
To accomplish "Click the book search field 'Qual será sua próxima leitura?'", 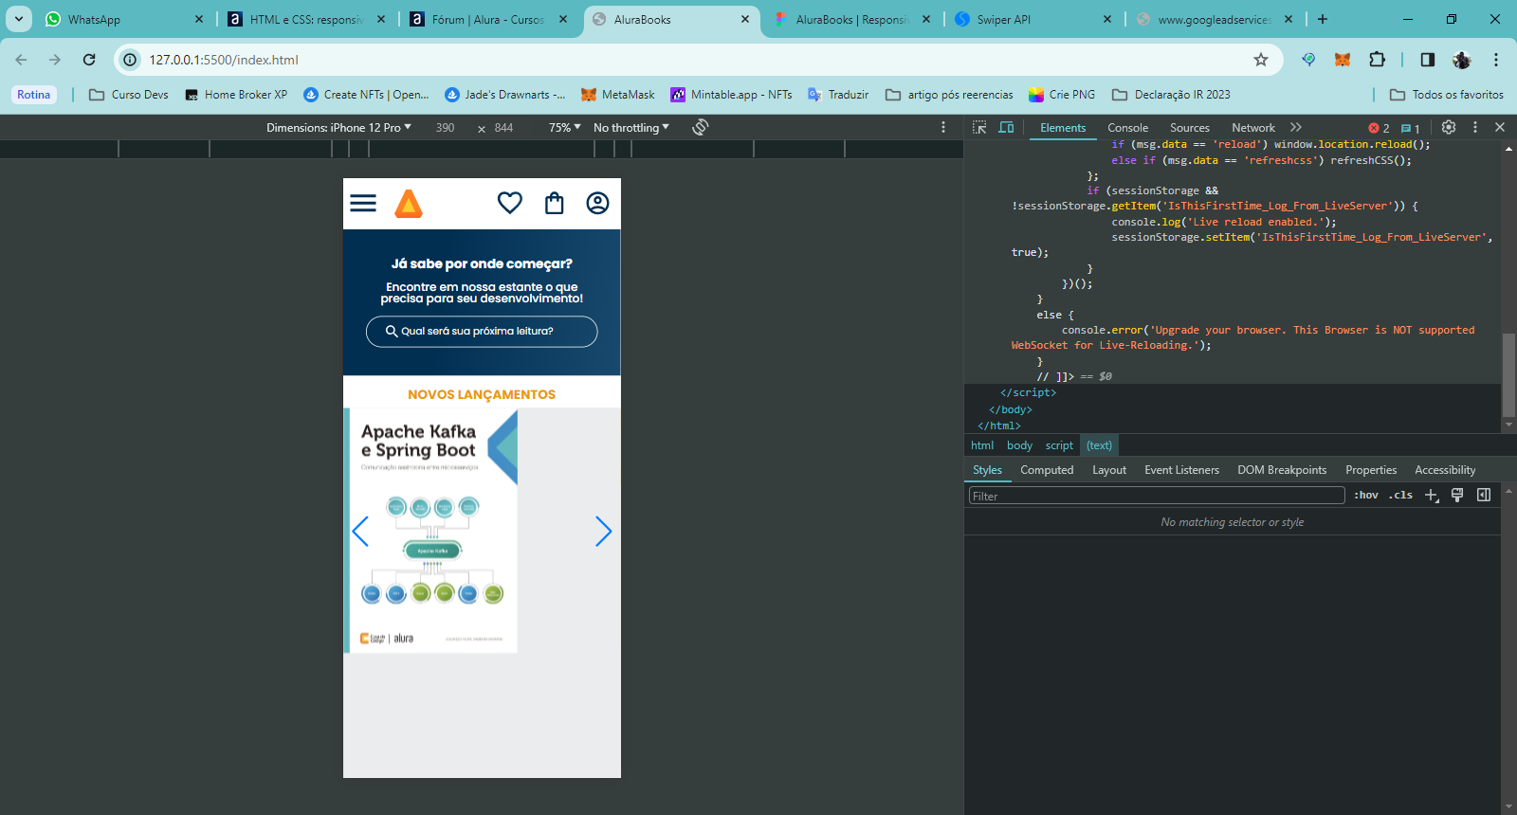I will pyautogui.click(x=482, y=332).
